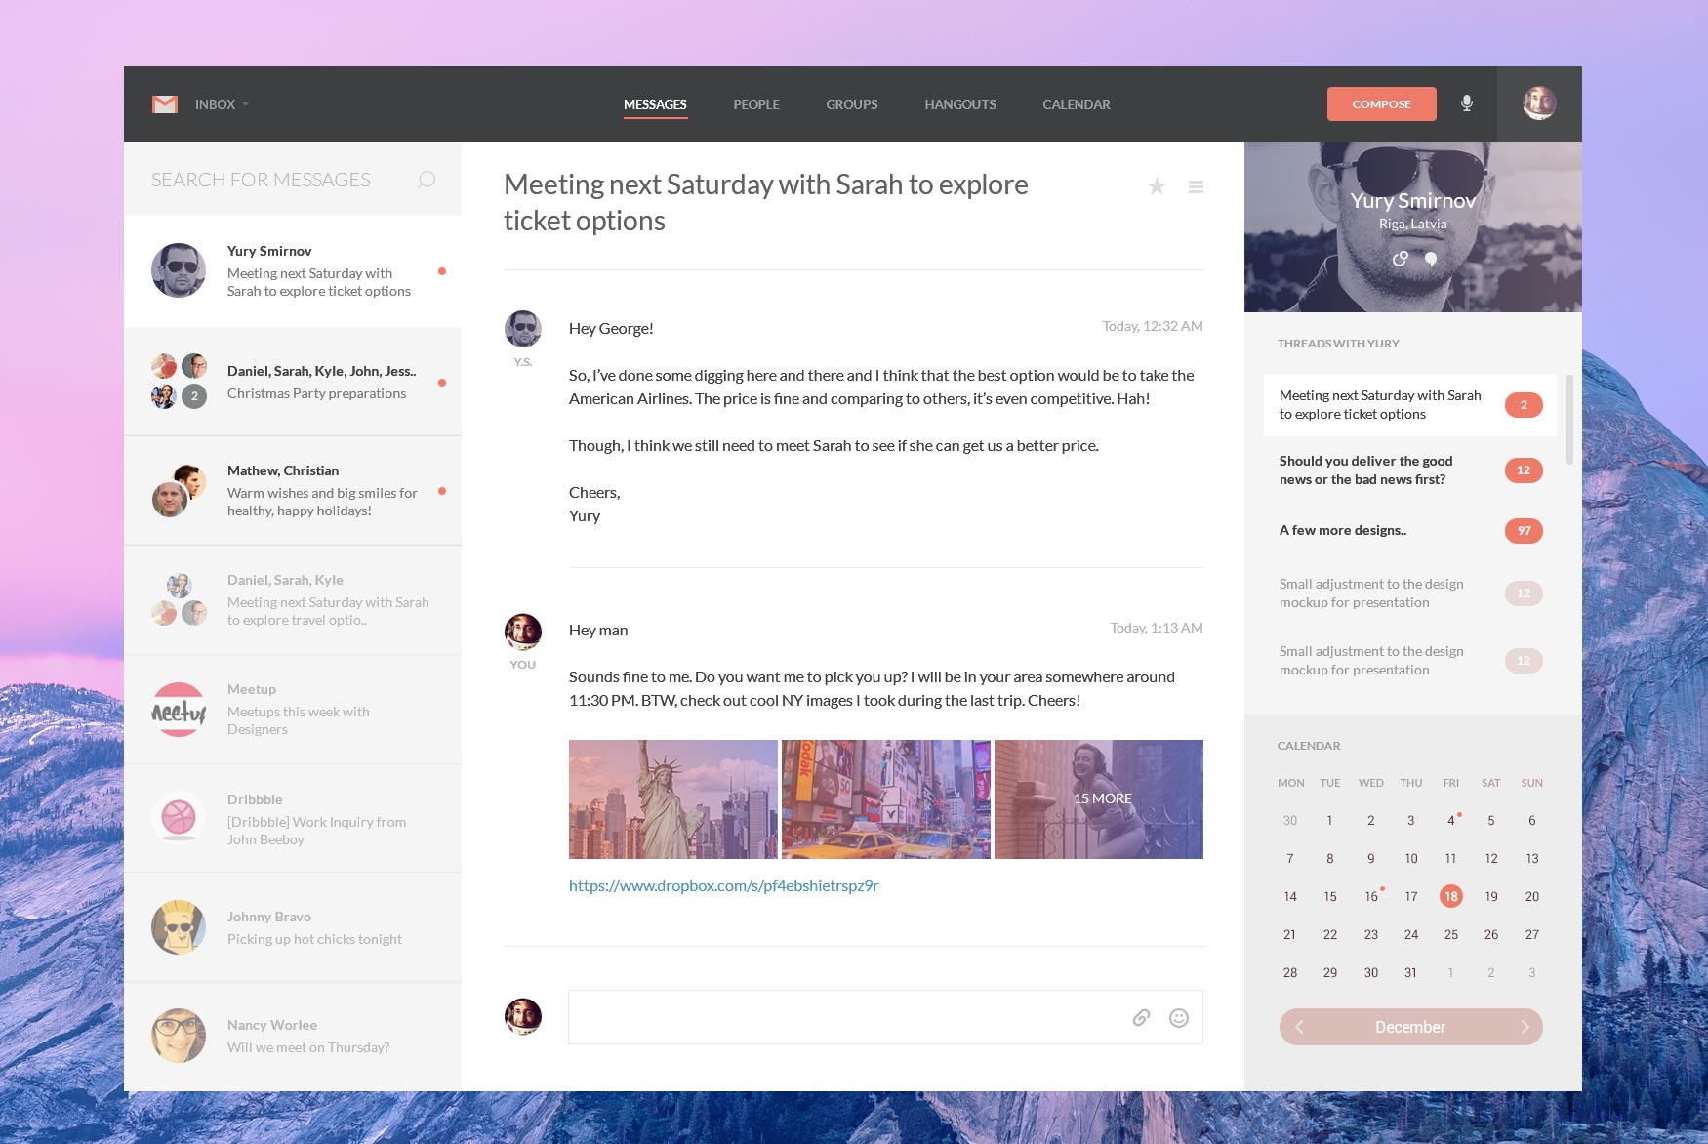The width and height of the screenshot is (1708, 1144).
Task: Click the link icon on Yury's profile
Action: 1400,259
